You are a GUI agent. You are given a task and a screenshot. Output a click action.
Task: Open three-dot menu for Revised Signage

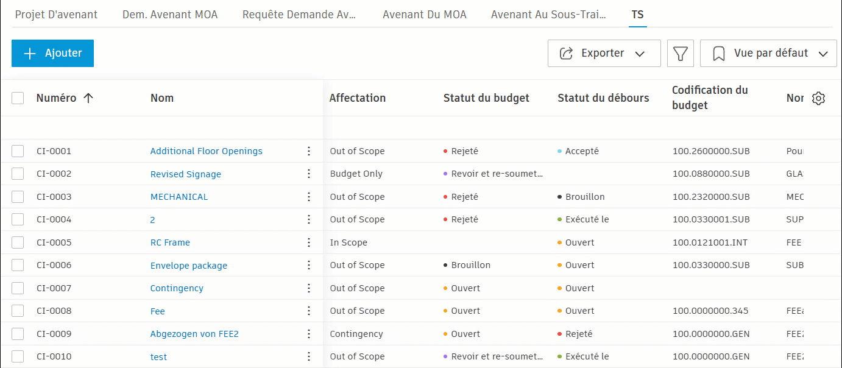tap(309, 174)
